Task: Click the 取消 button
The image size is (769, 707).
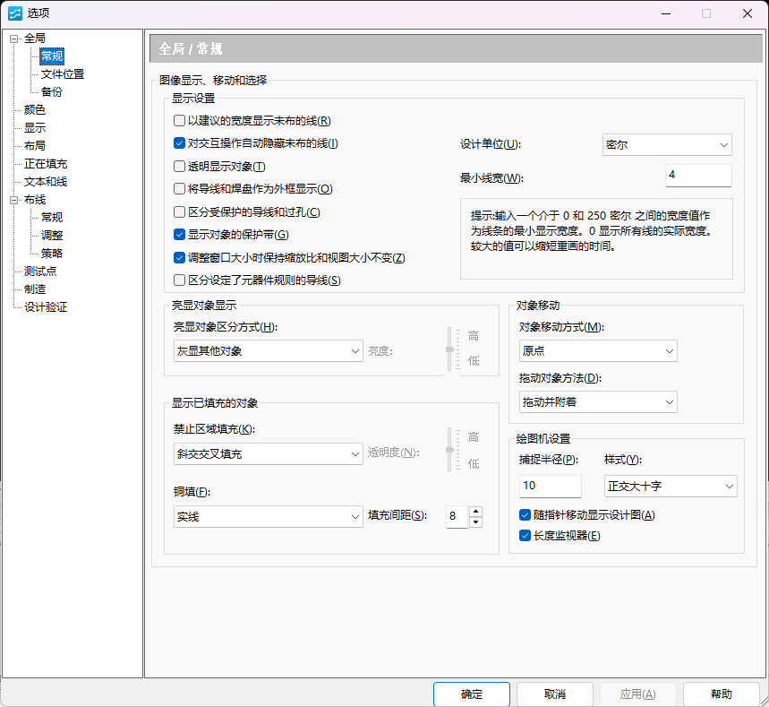Action: tap(554, 694)
